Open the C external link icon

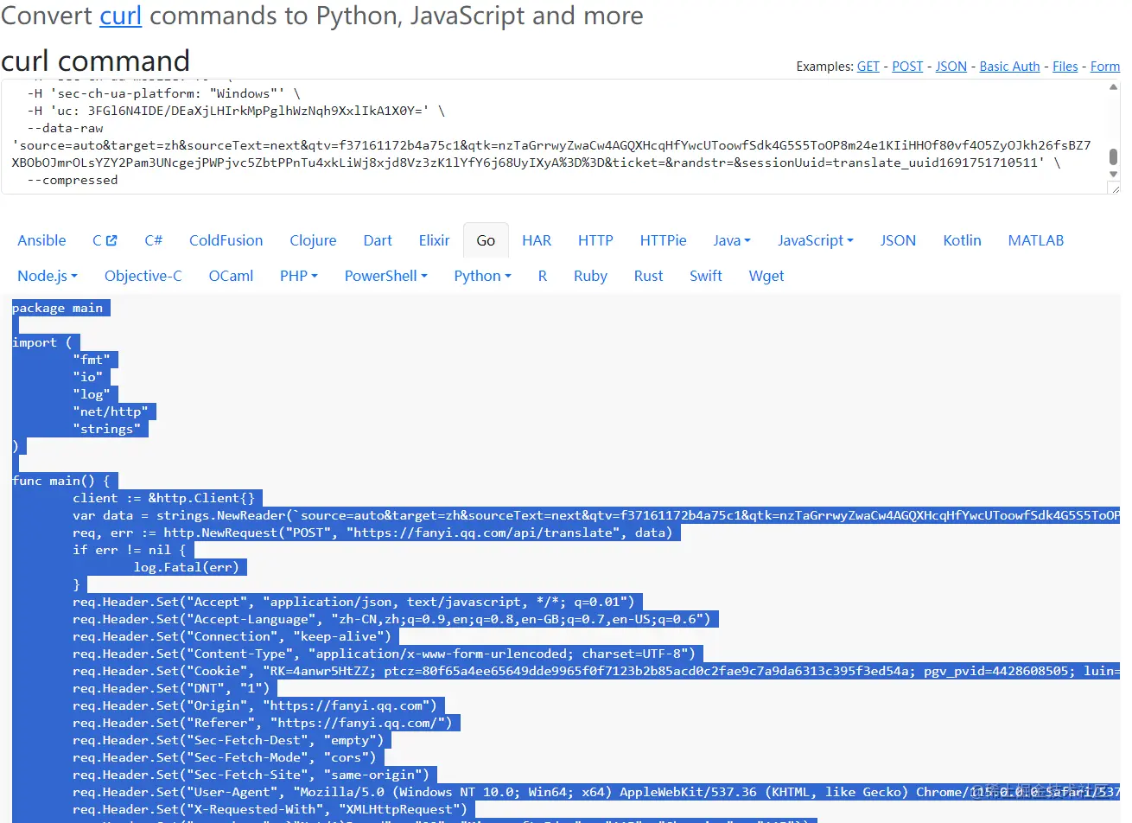point(111,240)
